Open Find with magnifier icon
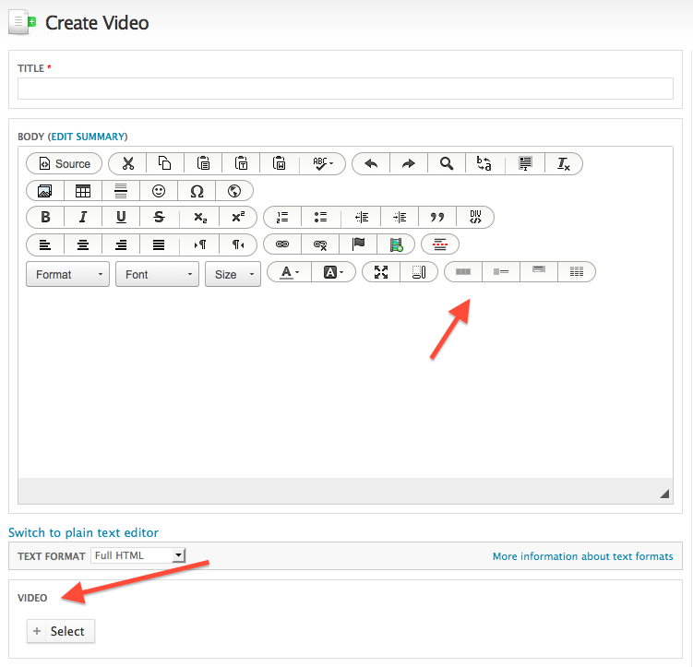 click(447, 163)
